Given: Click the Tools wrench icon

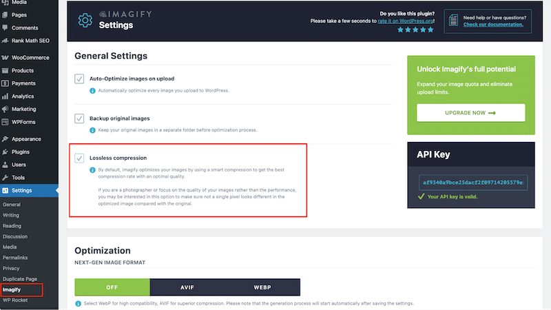Looking at the screenshot, I should click(x=5, y=178).
